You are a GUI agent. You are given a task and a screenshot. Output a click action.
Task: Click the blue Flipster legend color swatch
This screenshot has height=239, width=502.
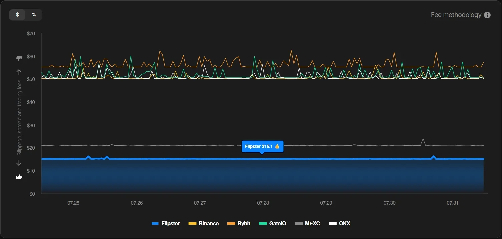(x=155, y=224)
